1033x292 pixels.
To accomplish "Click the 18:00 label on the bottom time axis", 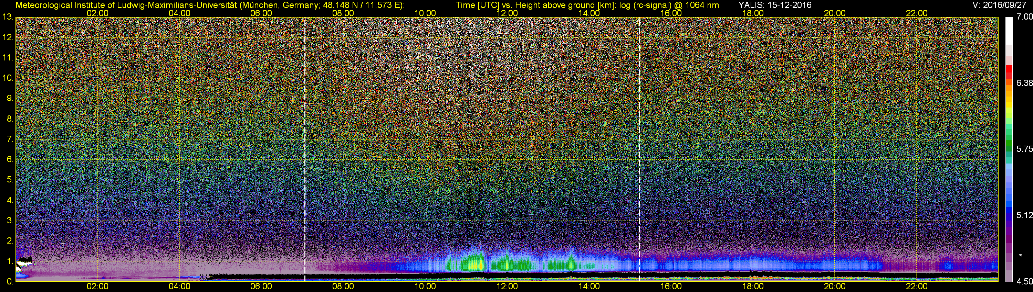I will tap(753, 287).
